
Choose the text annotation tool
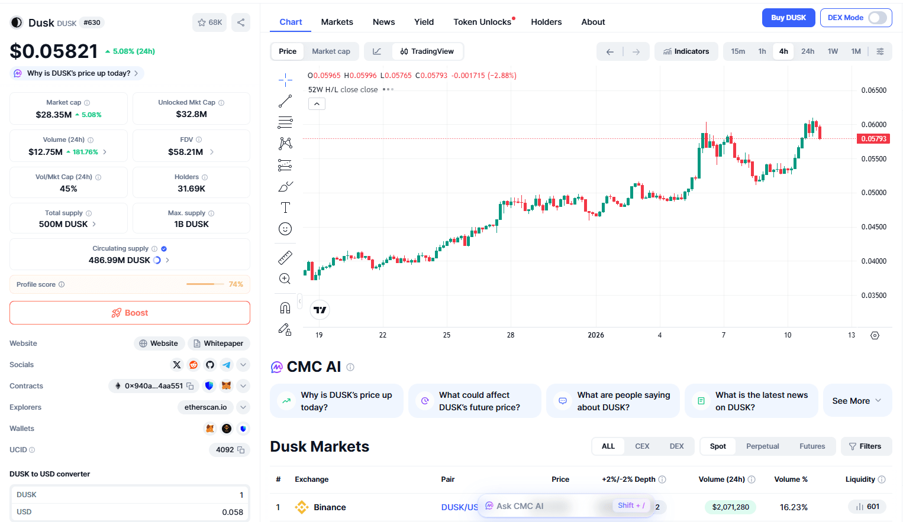click(x=285, y=207)
